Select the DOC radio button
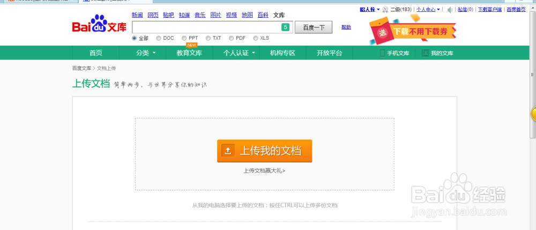The image size is (536, 230). coord(158,38)
